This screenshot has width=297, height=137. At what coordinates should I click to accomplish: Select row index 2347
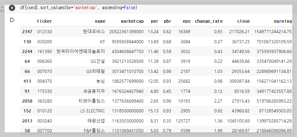[x=27, y=32]
